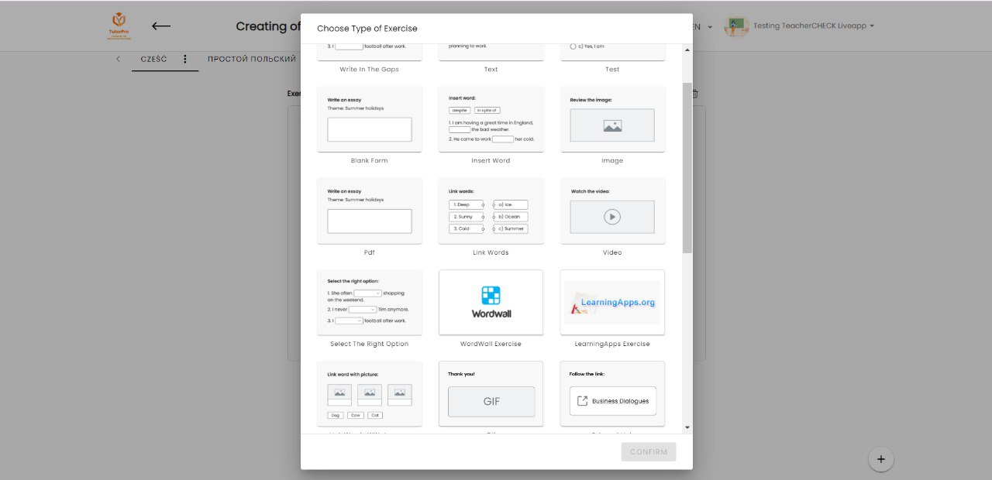Screen dimensions: 992x480
Task: Open language selector dropdown arrow
Action: [x=710, y=27]
